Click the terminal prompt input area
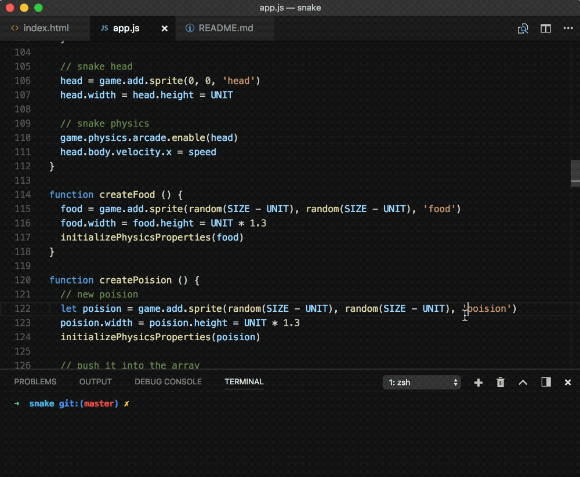The height and width of the screenshot is (477, 580). coord(139,404)
